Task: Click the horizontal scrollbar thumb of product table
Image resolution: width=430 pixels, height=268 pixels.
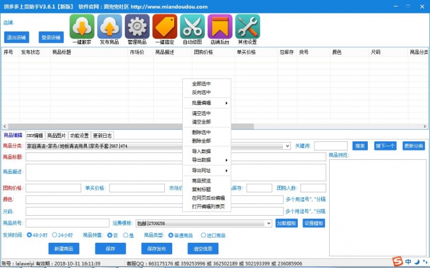Action: coord(131,127)
